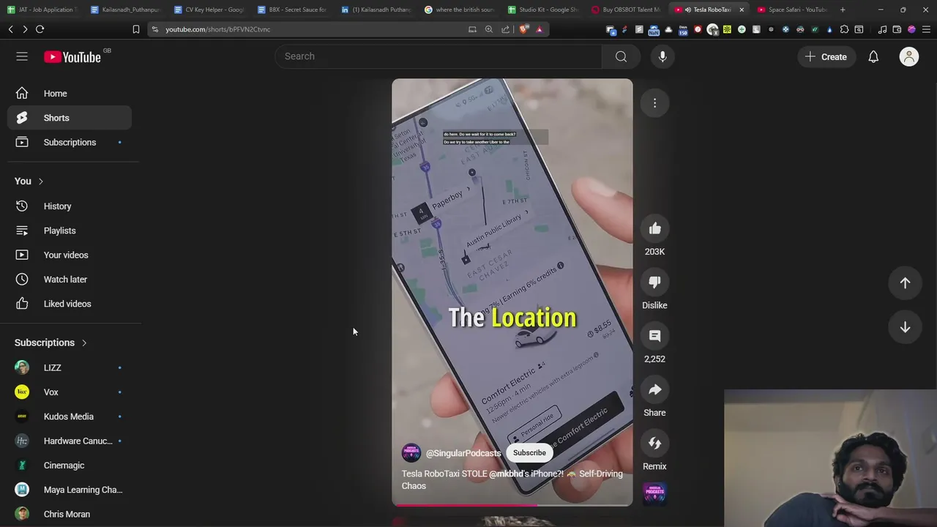Image resolution: width=937 pixels, height=527 pixels.
Task: Share this Short
Action: pos(654,390)
